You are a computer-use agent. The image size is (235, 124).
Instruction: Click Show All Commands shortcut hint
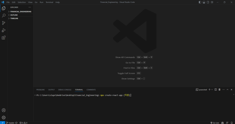134,57
